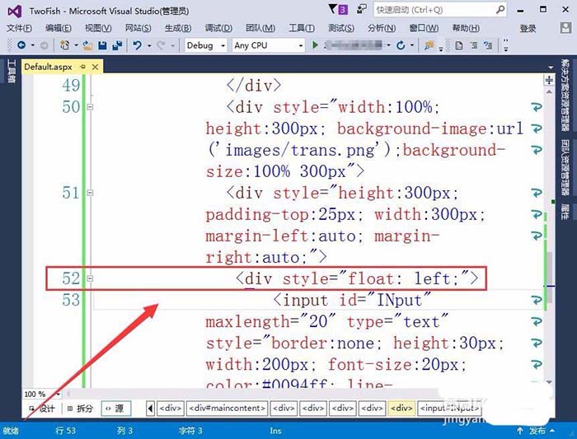Click the editor split handle above scrollbar
The width and height of the screenshot is (577, 439).
[x=549, y=80]
